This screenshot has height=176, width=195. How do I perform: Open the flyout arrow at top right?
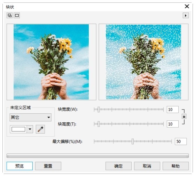186,16
